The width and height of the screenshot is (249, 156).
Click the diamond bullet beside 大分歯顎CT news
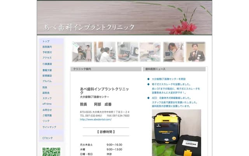click(148, 79)
